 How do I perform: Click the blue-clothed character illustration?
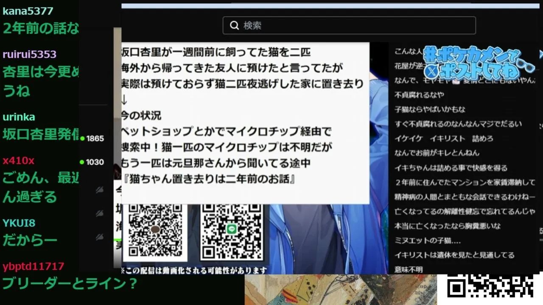coord(330,239)
